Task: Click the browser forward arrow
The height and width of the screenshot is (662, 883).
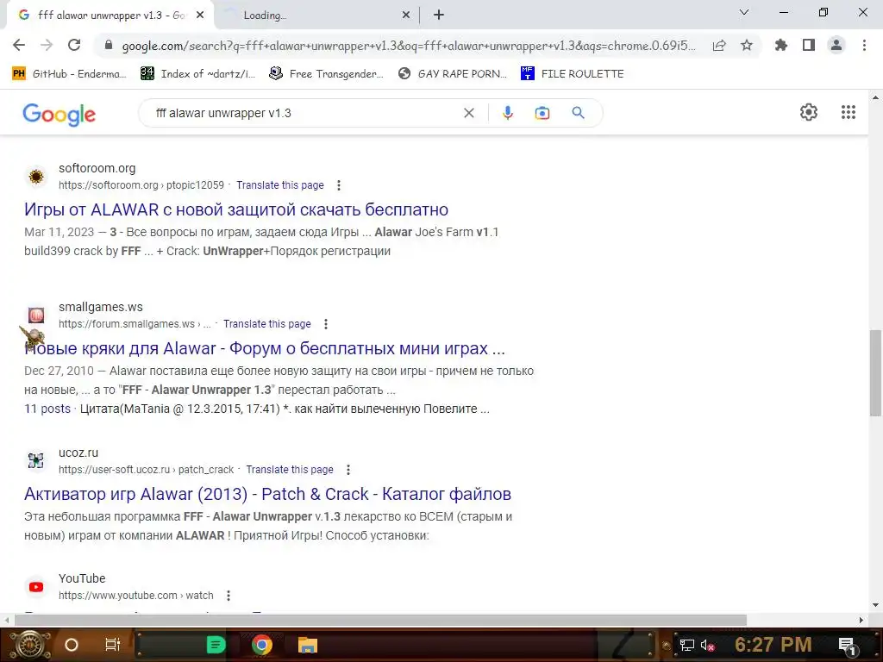Action: coord(47,45)
